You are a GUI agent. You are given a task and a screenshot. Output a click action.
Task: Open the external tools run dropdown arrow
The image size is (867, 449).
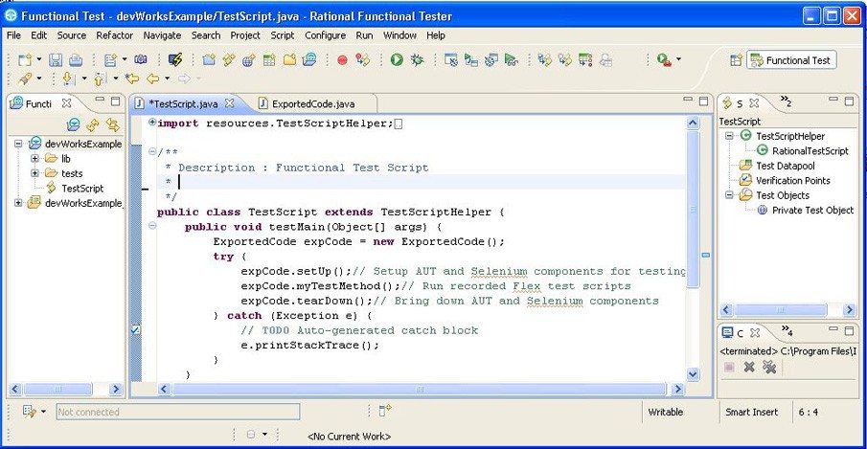tap(678, 59)
